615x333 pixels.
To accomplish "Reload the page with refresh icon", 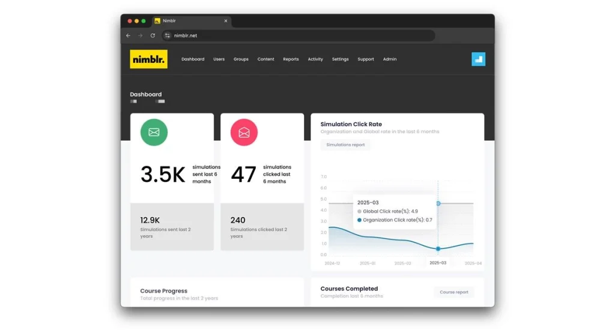I will point(153,35).
